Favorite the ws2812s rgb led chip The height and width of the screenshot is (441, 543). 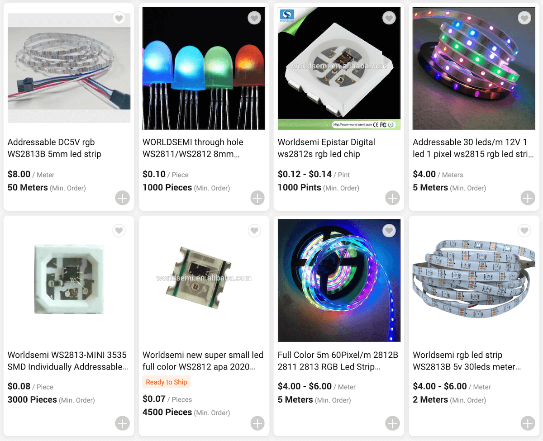389,18
